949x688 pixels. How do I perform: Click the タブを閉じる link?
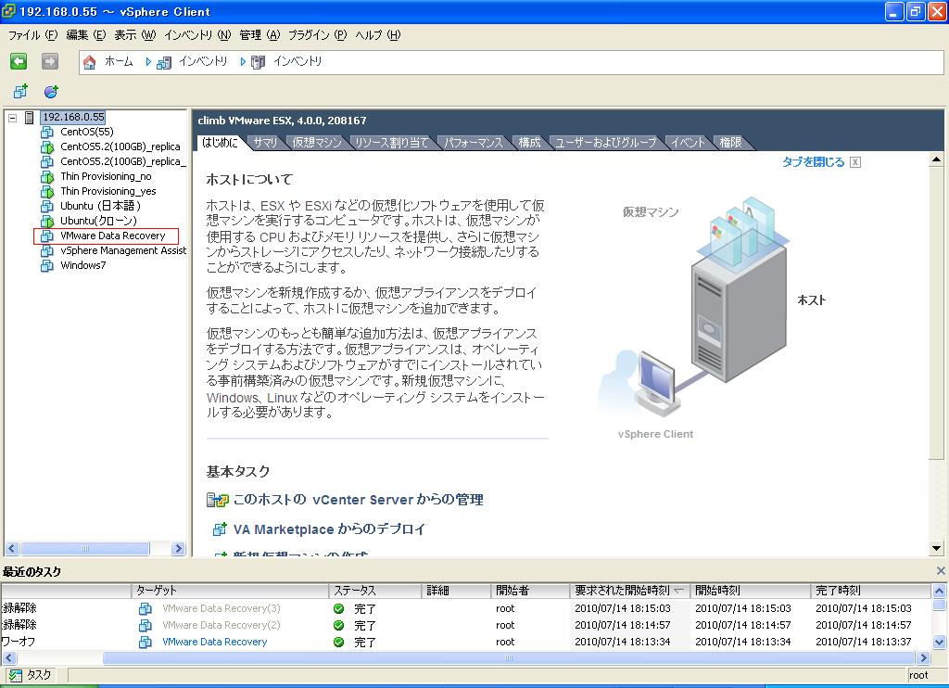pos(813,162)
